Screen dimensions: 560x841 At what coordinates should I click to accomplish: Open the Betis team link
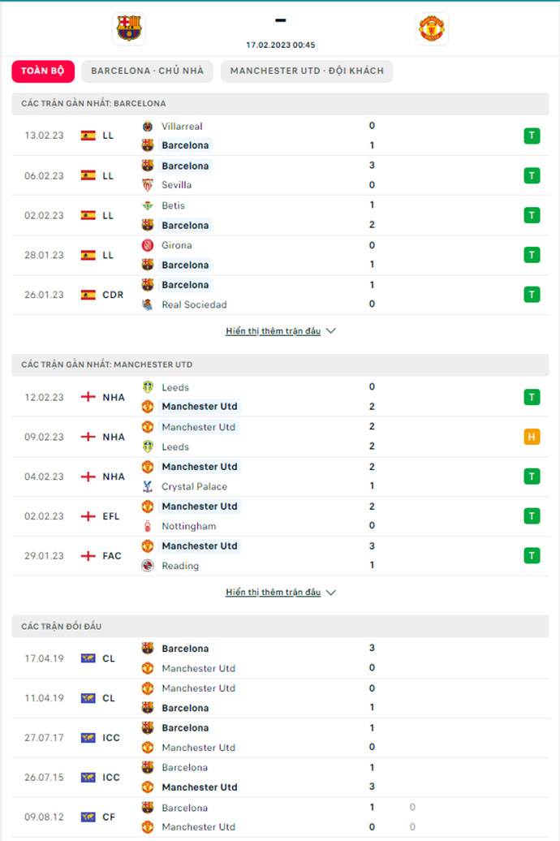[173, 205]
